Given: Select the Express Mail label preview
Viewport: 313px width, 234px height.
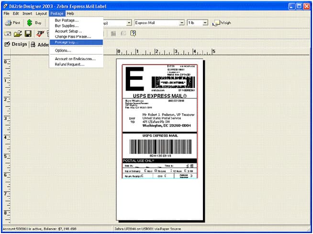Looking at the screenshot, I should [x=159, y=121].
